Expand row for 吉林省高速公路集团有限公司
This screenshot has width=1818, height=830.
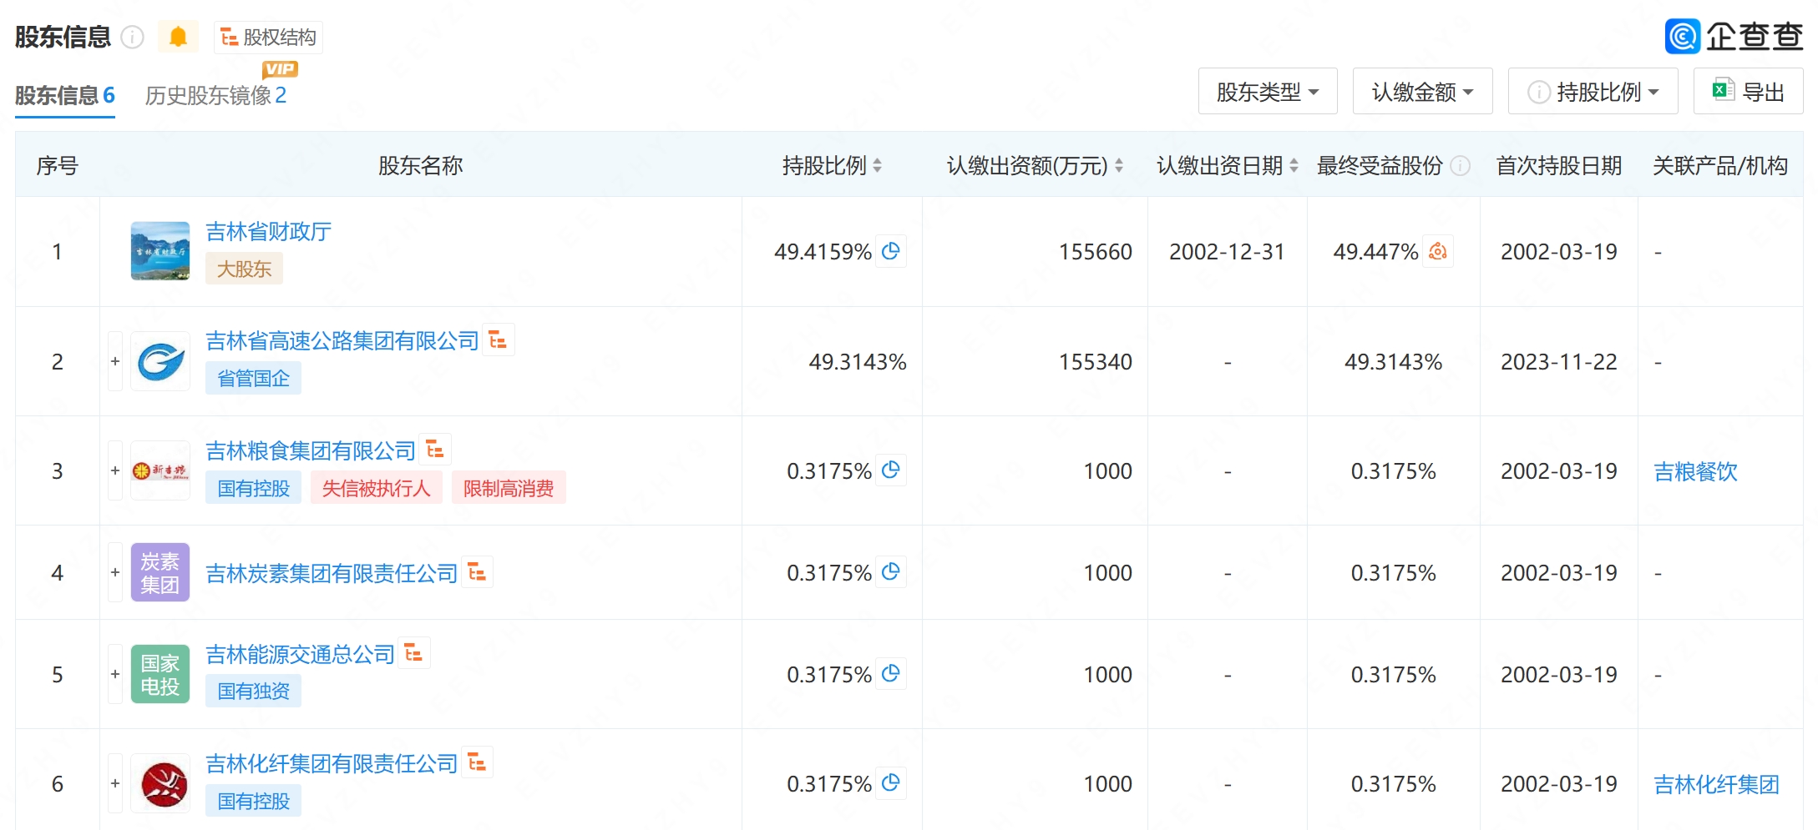(115, 361)
